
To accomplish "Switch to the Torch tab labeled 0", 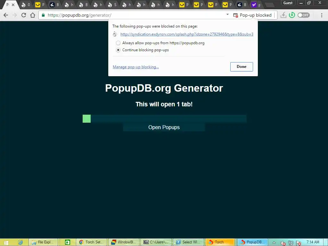I will tap(26, 4).
